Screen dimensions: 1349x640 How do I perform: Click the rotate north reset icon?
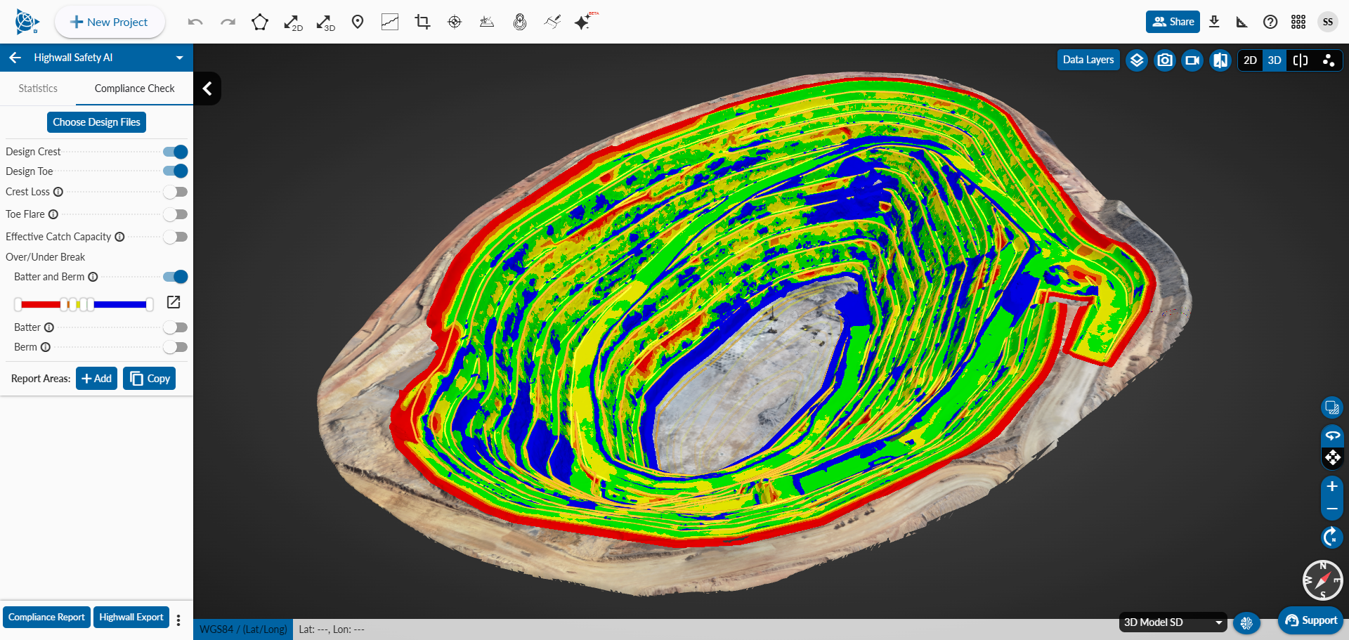click(1331, 537)
